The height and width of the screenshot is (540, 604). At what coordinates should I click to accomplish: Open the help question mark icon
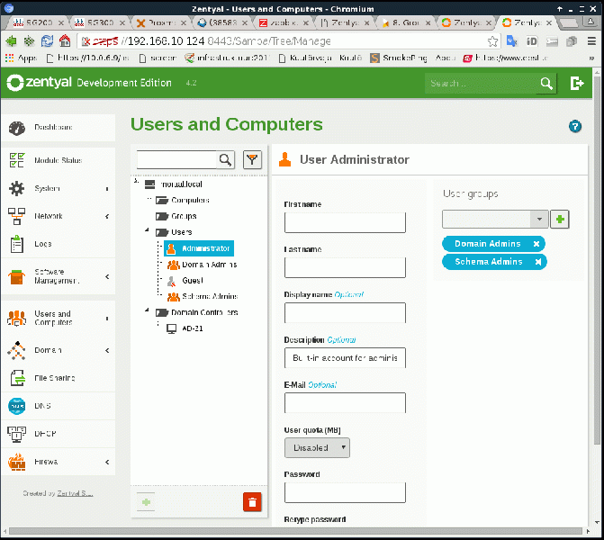coord(575,126)
